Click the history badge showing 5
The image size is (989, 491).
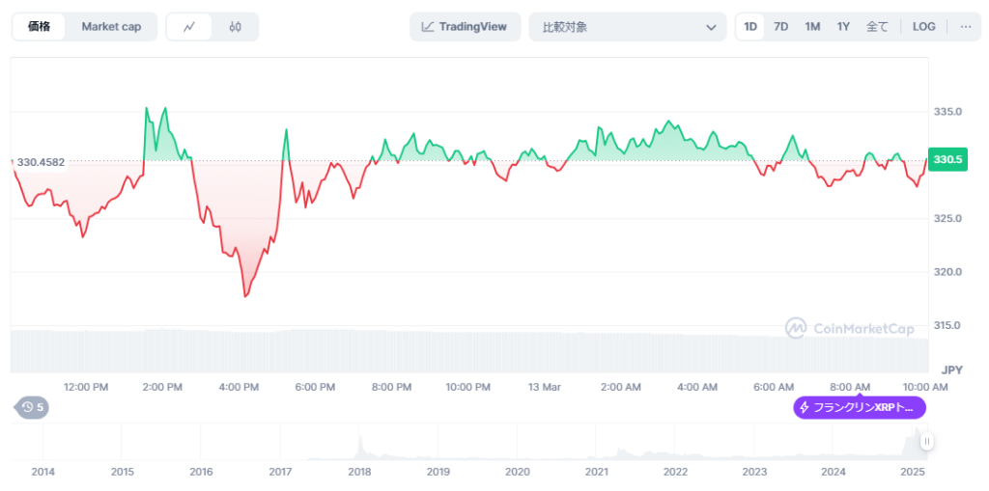33,407
